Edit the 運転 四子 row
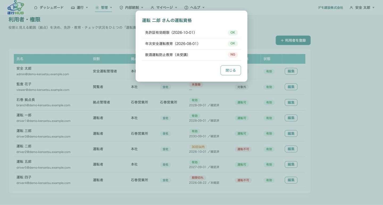 [291, 180]
